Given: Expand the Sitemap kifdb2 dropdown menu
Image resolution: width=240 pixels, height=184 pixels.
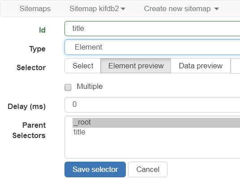Looking at the screenshot, I should [x=97, y=8].
